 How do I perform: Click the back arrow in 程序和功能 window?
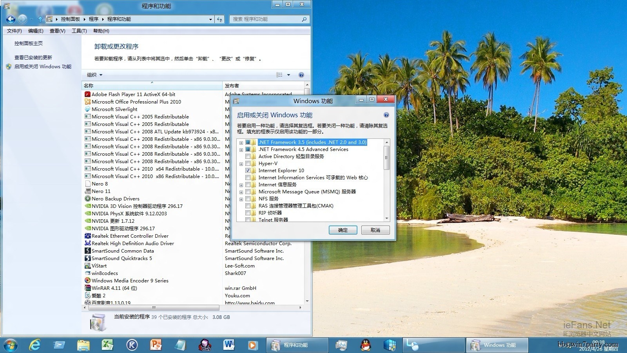click(x=11, y=19)
